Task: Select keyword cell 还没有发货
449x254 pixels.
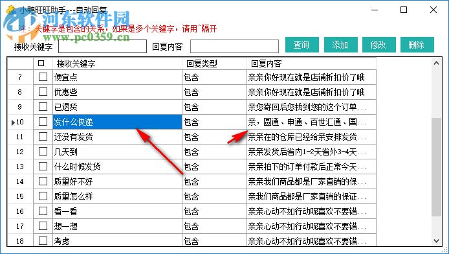Action: click(117, 137)
